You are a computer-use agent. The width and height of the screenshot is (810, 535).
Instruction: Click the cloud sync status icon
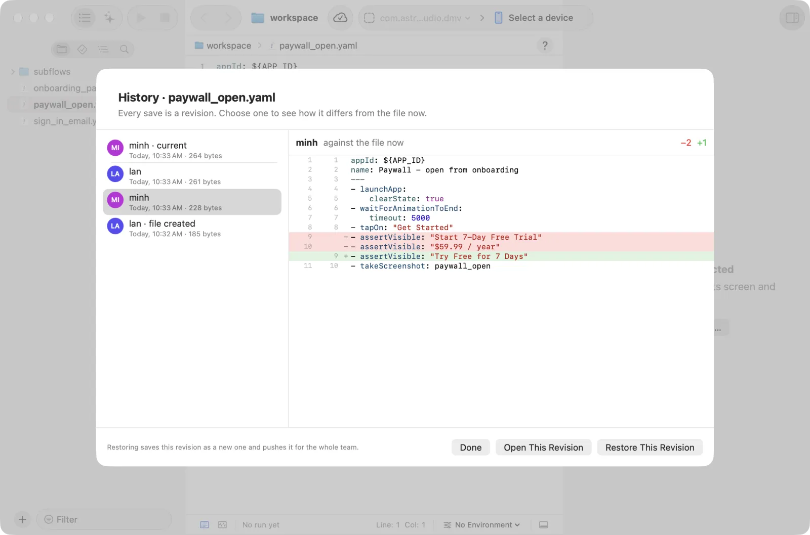(x=340, y=18)
